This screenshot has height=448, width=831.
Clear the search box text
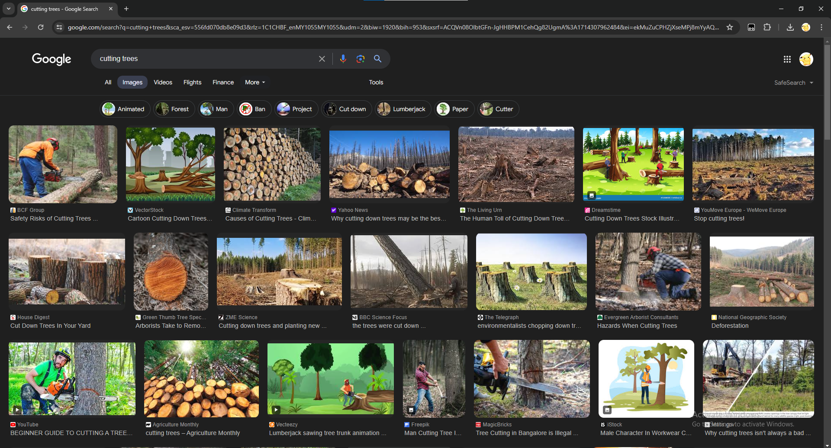[x=322, y=59]
